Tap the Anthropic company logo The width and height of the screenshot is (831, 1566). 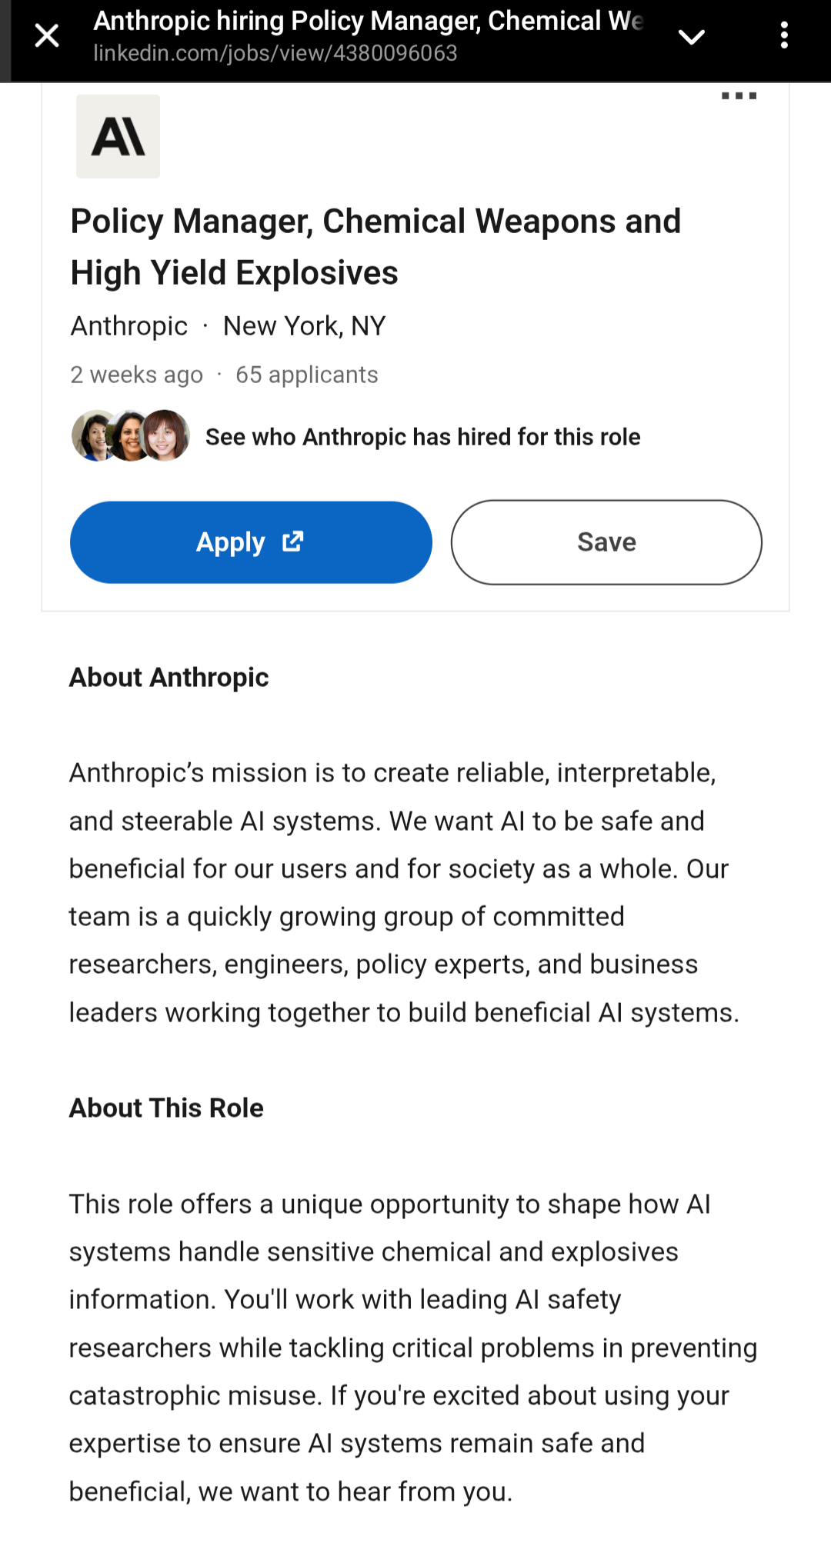pyautogui.click(x=118, y=137)
